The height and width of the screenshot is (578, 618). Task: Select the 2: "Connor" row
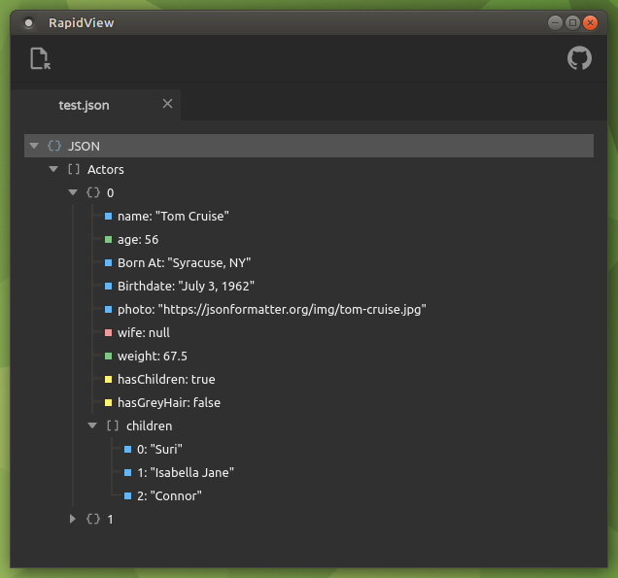click(x=169, y=495)
